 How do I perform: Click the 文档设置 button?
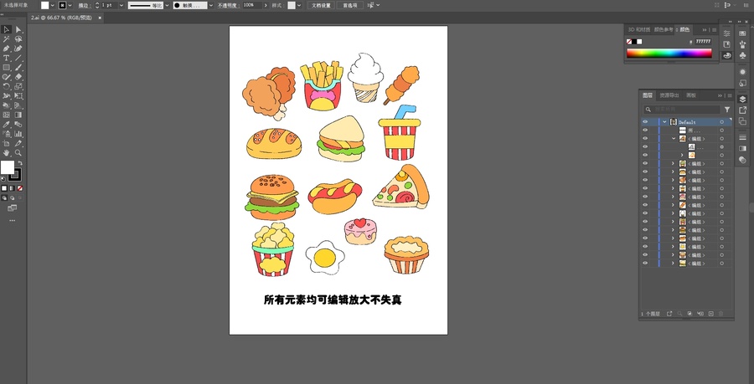click(321, 5)
